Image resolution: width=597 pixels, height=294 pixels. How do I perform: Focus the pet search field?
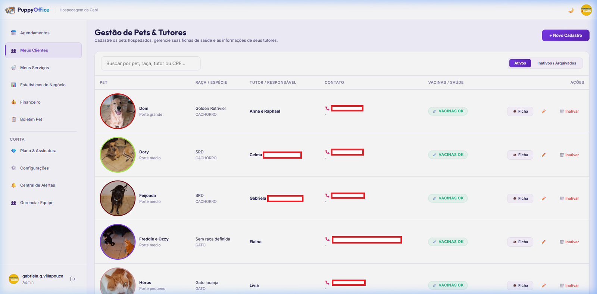click(x=151, y=63)
